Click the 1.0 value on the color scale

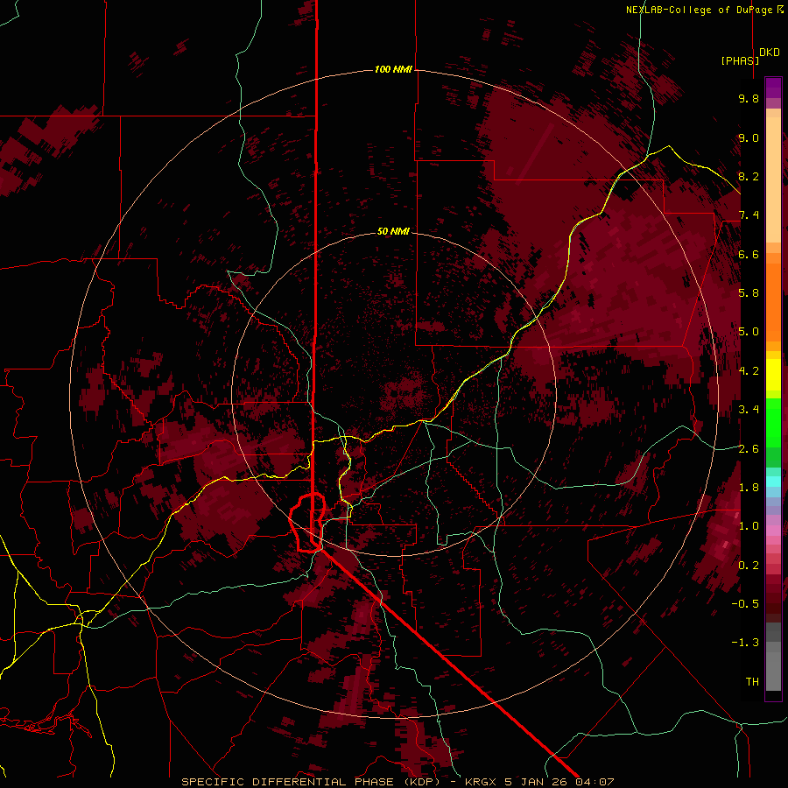tap(749, 526)
